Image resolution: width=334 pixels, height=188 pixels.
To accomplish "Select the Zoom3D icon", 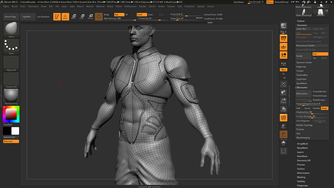I will (x=283, y=101).
